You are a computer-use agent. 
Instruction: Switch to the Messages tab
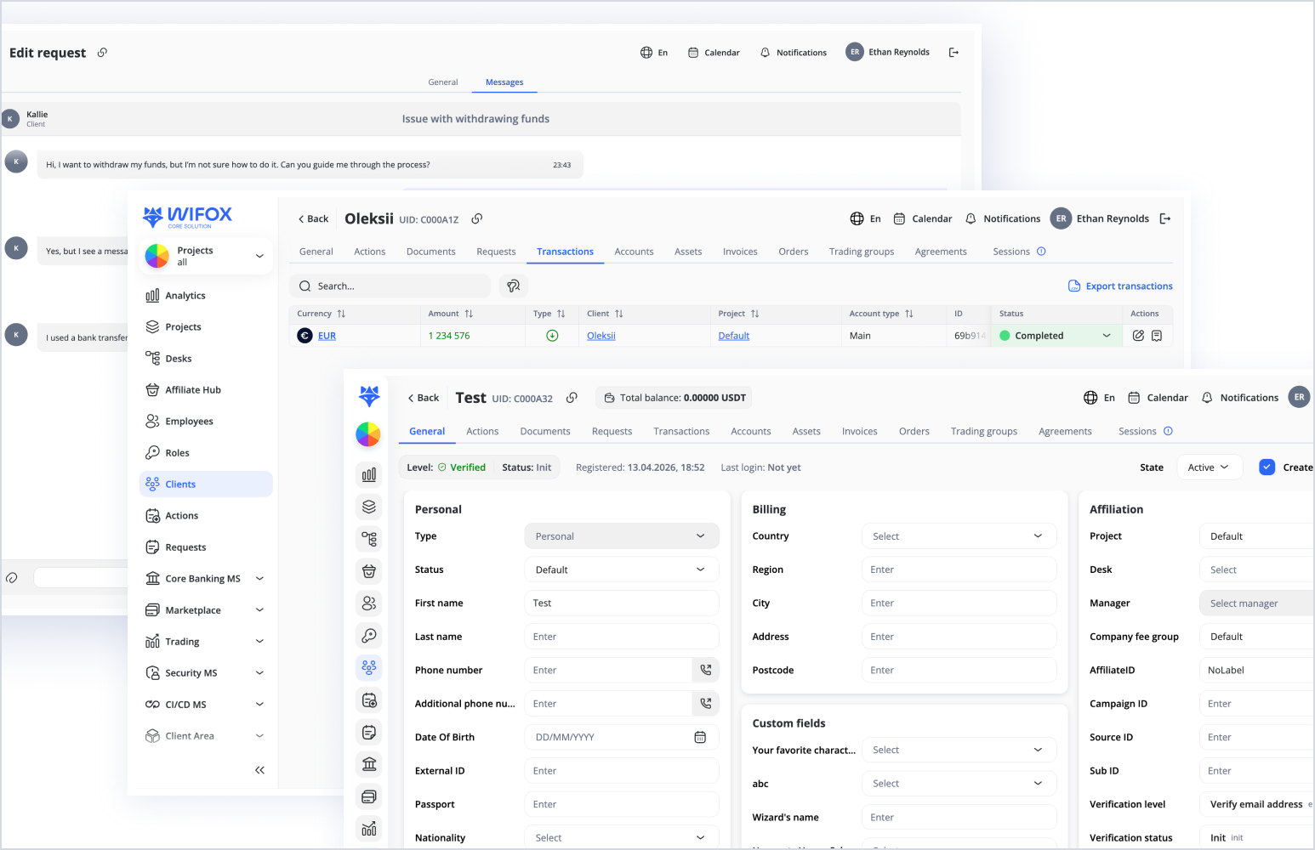point(504,82)
